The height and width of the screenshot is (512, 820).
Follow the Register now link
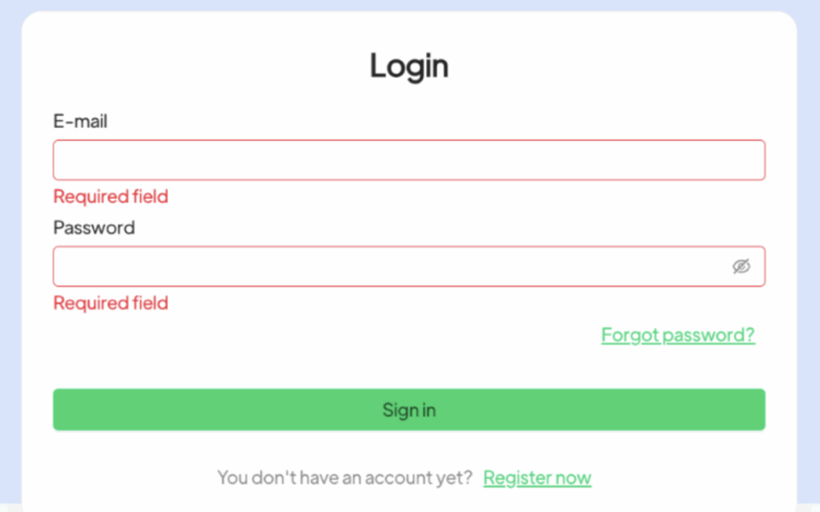tap(537, 478)
